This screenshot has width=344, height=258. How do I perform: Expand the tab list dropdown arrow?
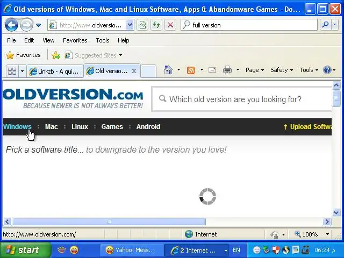22,71
